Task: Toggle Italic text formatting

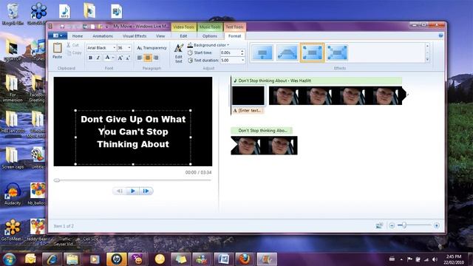Action: click(x=98, y=58)
